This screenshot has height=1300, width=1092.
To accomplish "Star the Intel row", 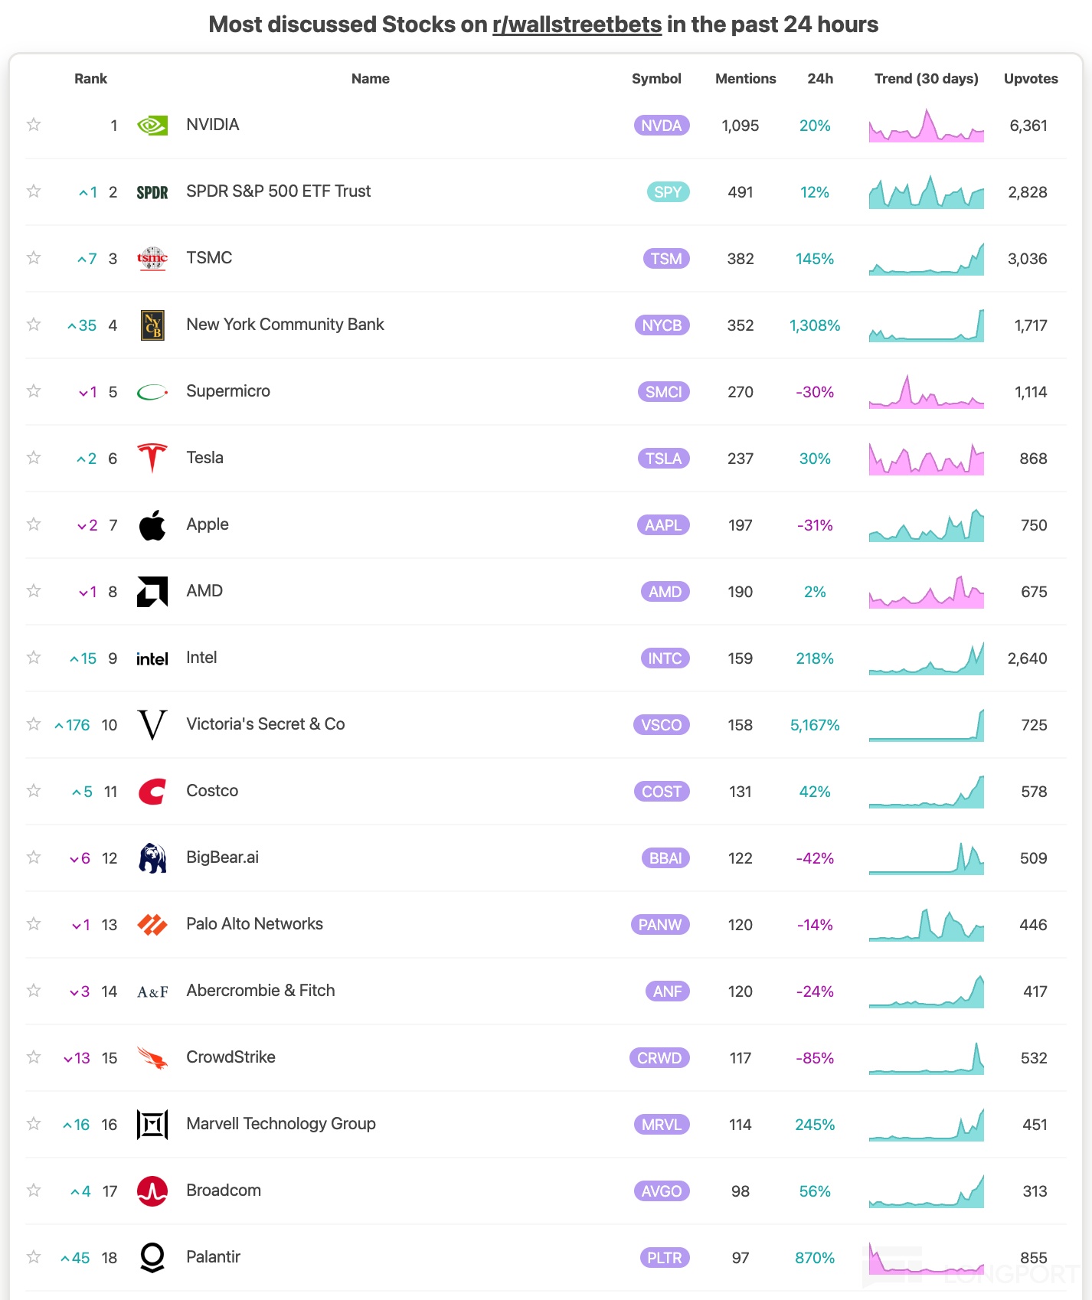I will [x=34, y=657].
